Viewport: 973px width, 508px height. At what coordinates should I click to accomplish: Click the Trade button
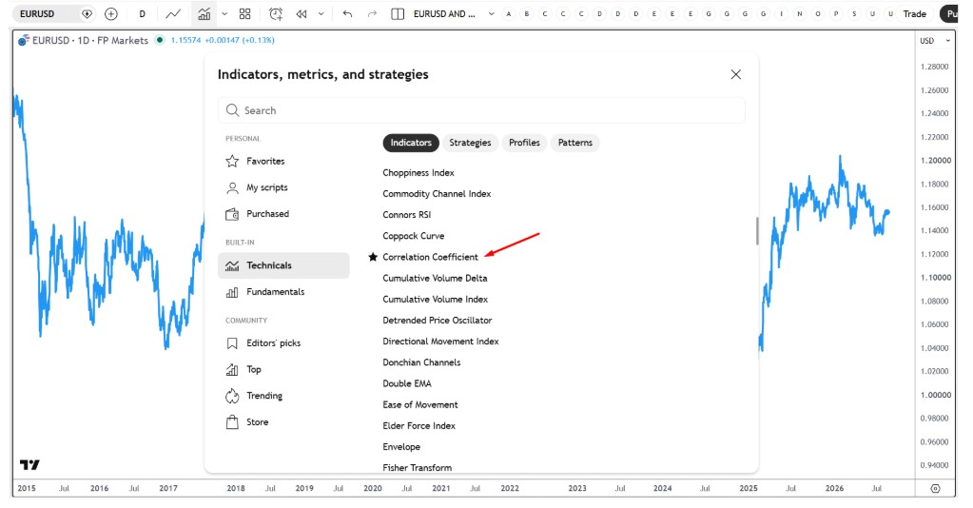[915, 13]
